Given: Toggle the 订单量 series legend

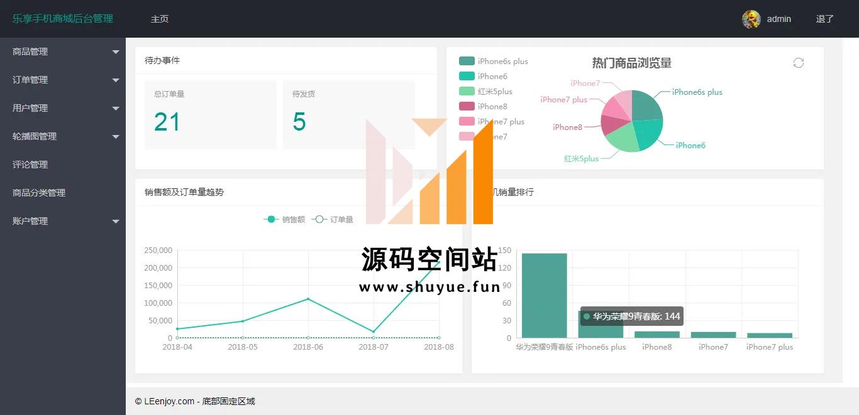Looking at the screenshot, I should click(333, 219).
